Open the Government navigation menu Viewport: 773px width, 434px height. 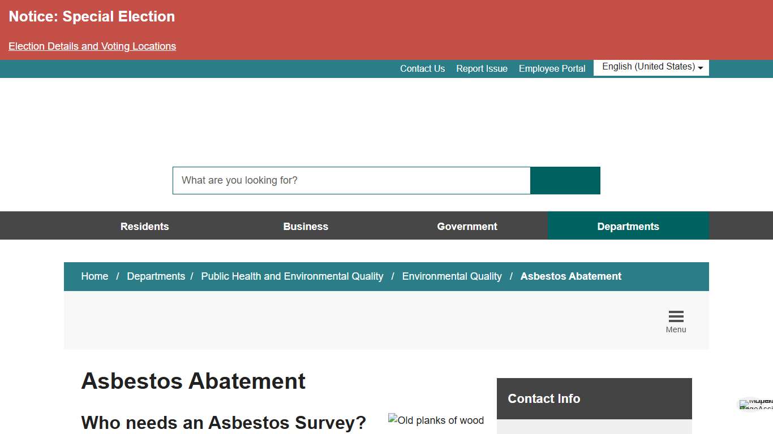(x=467, y=225)
